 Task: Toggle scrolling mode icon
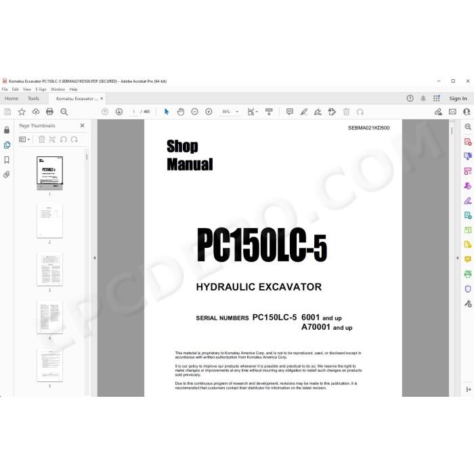coord(269,112)
